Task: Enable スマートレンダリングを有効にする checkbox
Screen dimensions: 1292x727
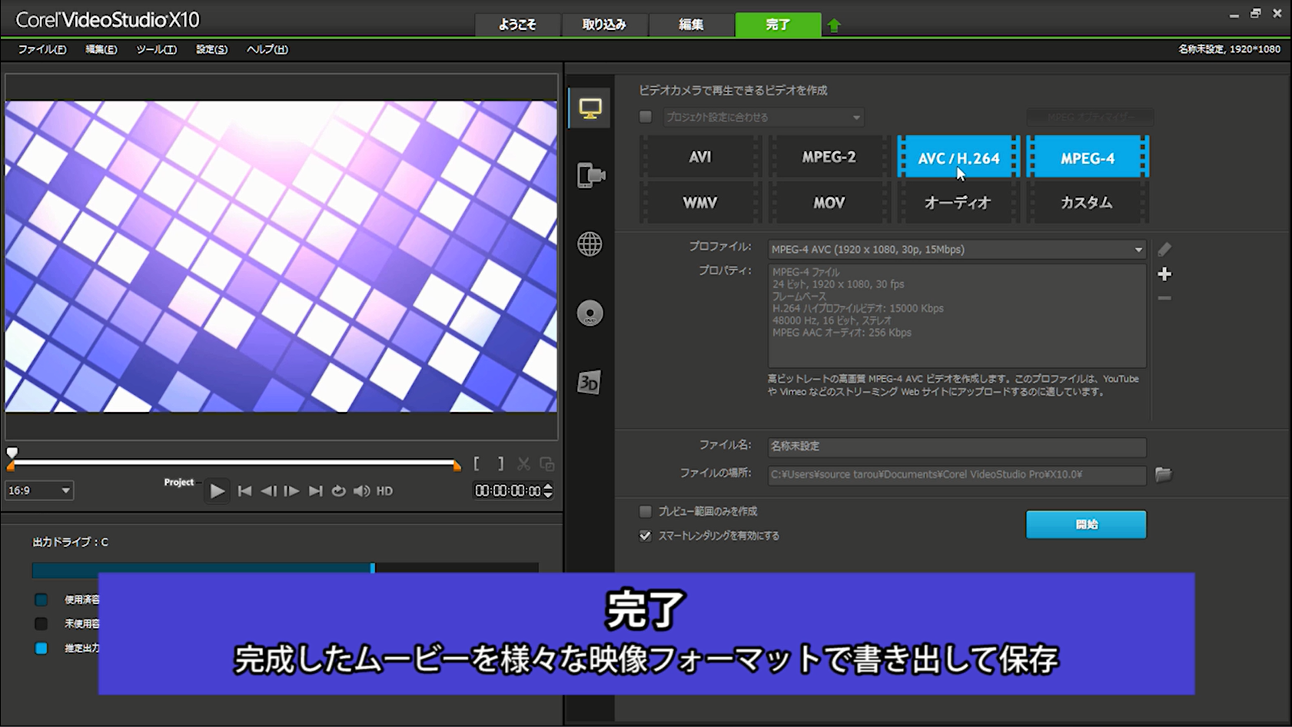Action: point(646,536)
